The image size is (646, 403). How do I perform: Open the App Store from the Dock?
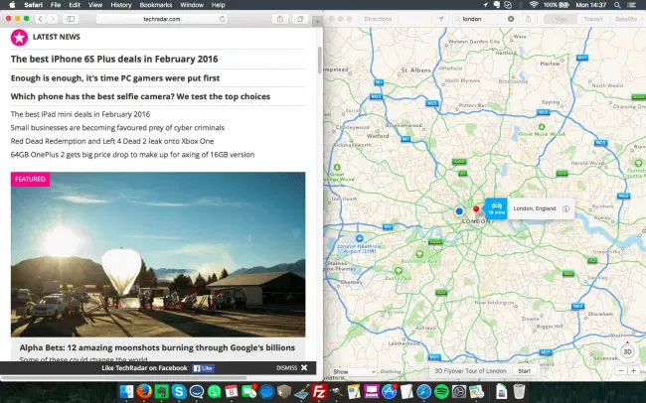point(389,391)
